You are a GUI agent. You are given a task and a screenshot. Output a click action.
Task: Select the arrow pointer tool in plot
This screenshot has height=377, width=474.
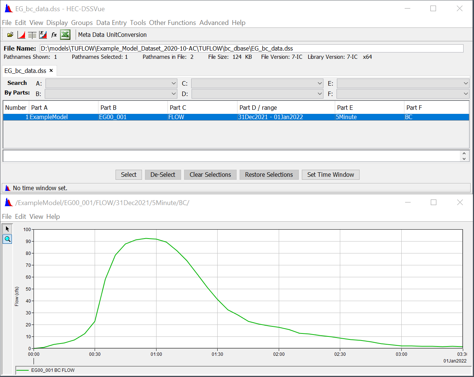pyautogui.click(x=7, y=229)
